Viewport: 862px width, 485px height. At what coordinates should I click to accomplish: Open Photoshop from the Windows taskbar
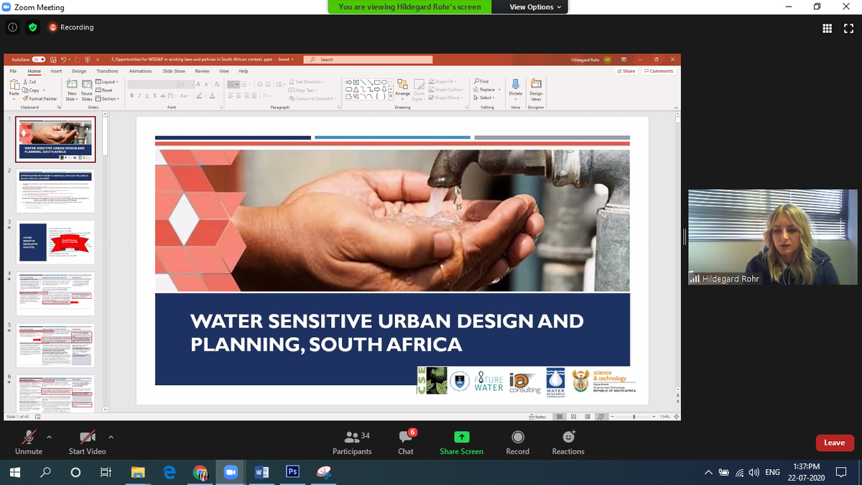pos(292,472)
